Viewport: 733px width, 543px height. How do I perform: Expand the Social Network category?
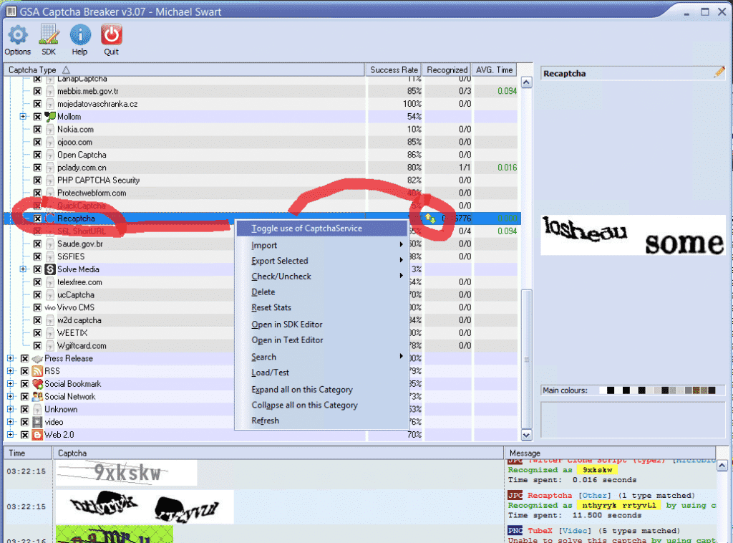[x=10, y=397]
